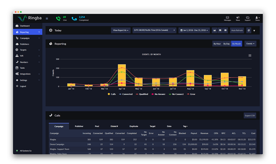Switch the chart to By Hour

217,44
